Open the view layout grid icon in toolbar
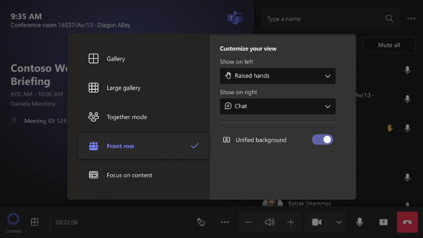 [35, 222]
